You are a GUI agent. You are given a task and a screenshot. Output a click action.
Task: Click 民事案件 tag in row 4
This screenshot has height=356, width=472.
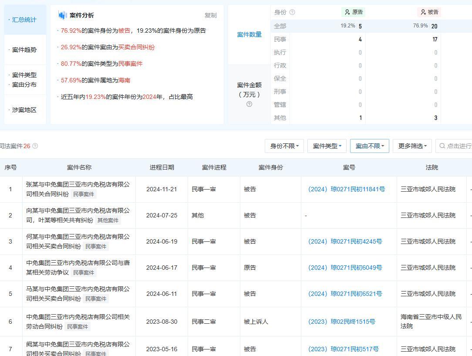[x=84, y=273]
